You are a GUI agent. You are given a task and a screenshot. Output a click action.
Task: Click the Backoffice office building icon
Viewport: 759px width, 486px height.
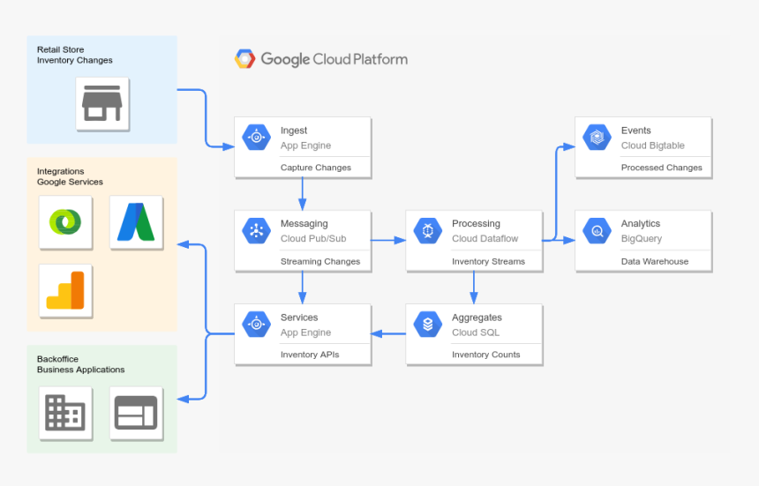(66, 413)
